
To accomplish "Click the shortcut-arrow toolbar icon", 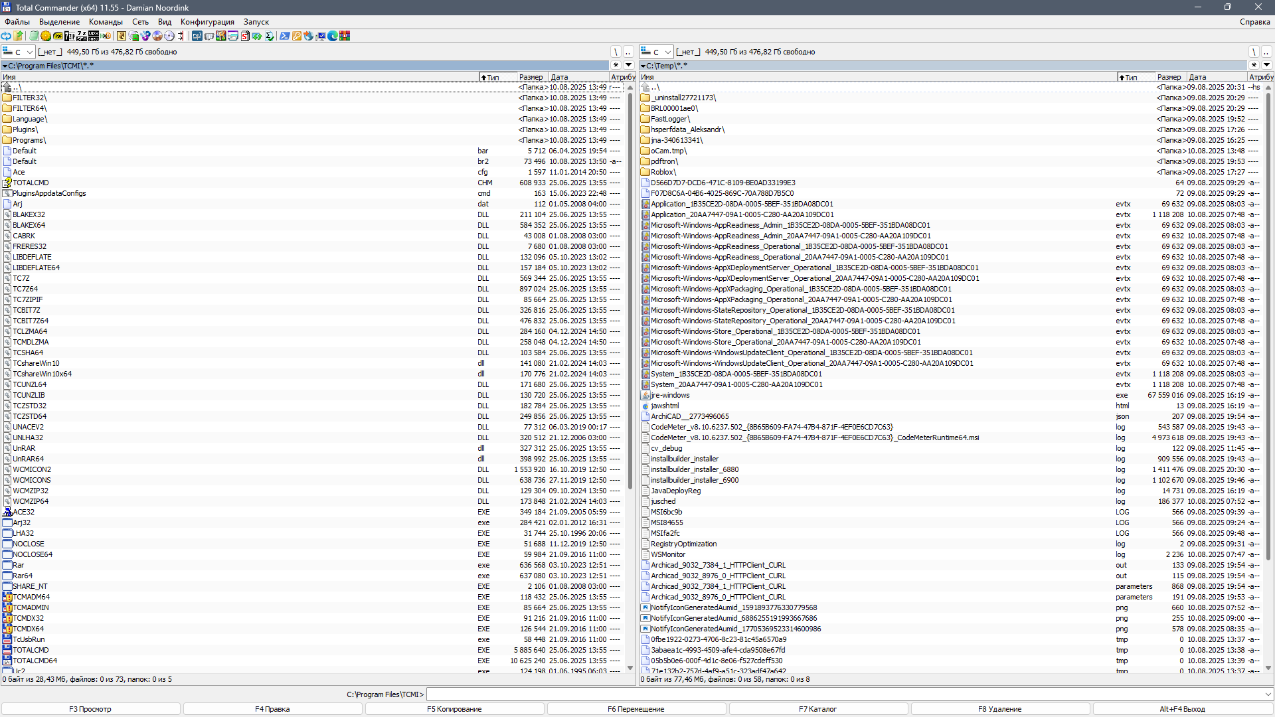I will pyautogui.click(x=122, y=36).
